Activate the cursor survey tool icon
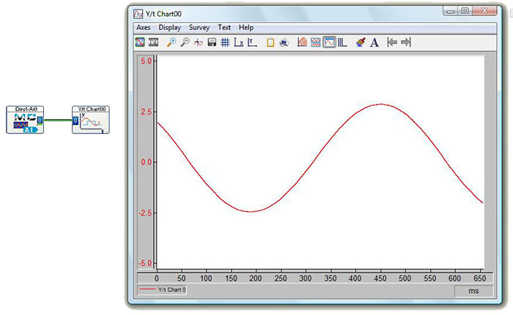 pos(199,42)
